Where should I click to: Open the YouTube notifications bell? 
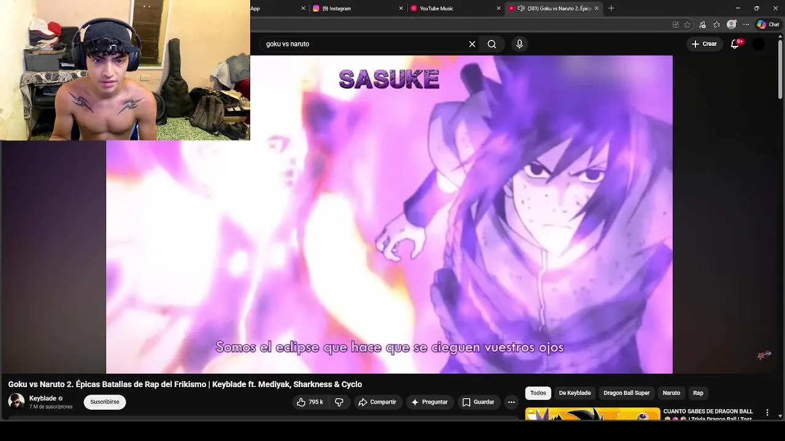[x=735, y=44]
